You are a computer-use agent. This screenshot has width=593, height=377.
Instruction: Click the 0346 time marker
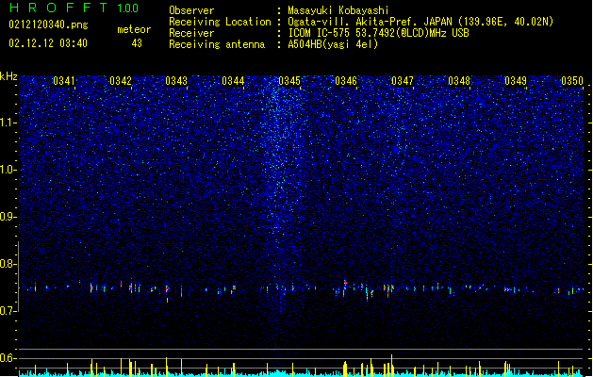pyautogui.click(x=346, y=81)
